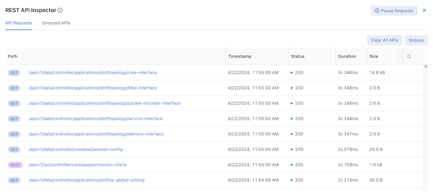Click the Snooze button

coord(416,40)
